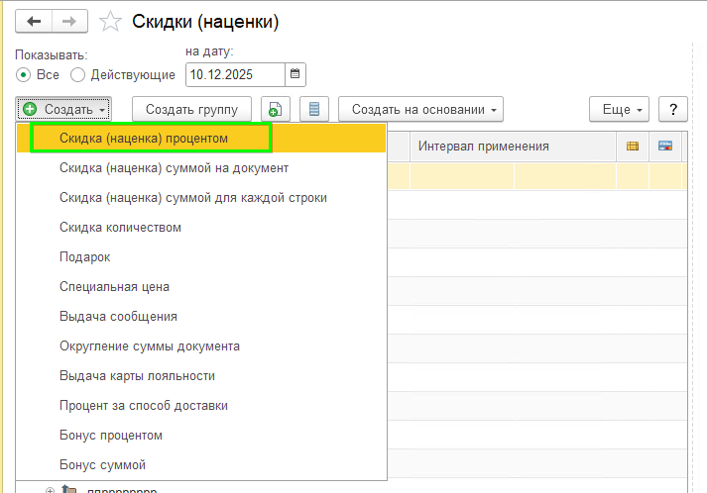Viewport: 707px width, 493px height.
Task: Click the "Интервал применения" column header
Action: point(513,146)
